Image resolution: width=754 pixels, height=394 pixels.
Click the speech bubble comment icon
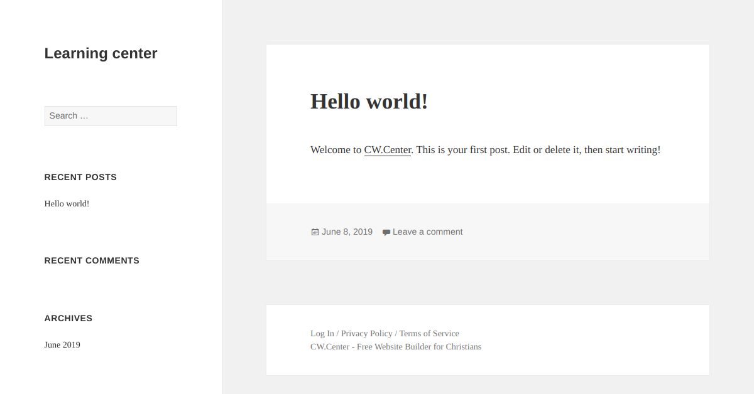[386, 232]
